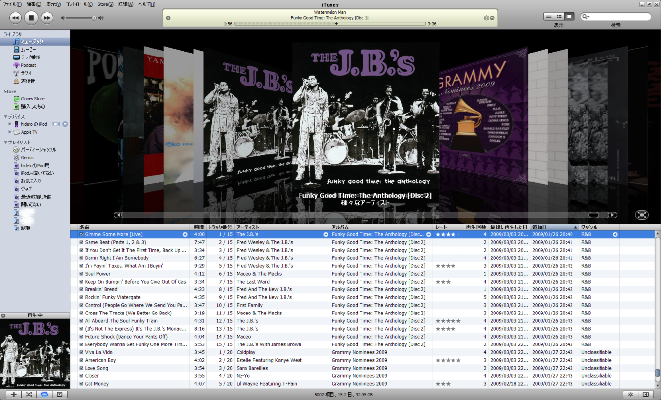Select the Cover Flow view icon
661x400 pixels.
pyautogui.click(x=570, y=16)
